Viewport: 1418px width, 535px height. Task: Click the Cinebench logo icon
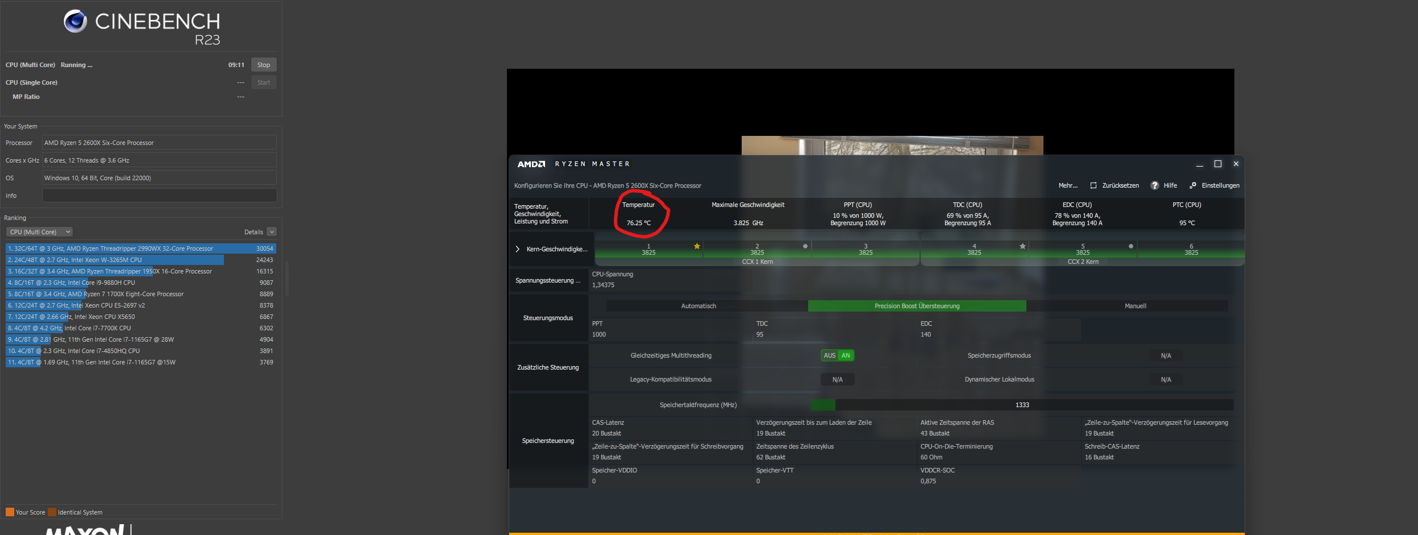pos(75,22)
